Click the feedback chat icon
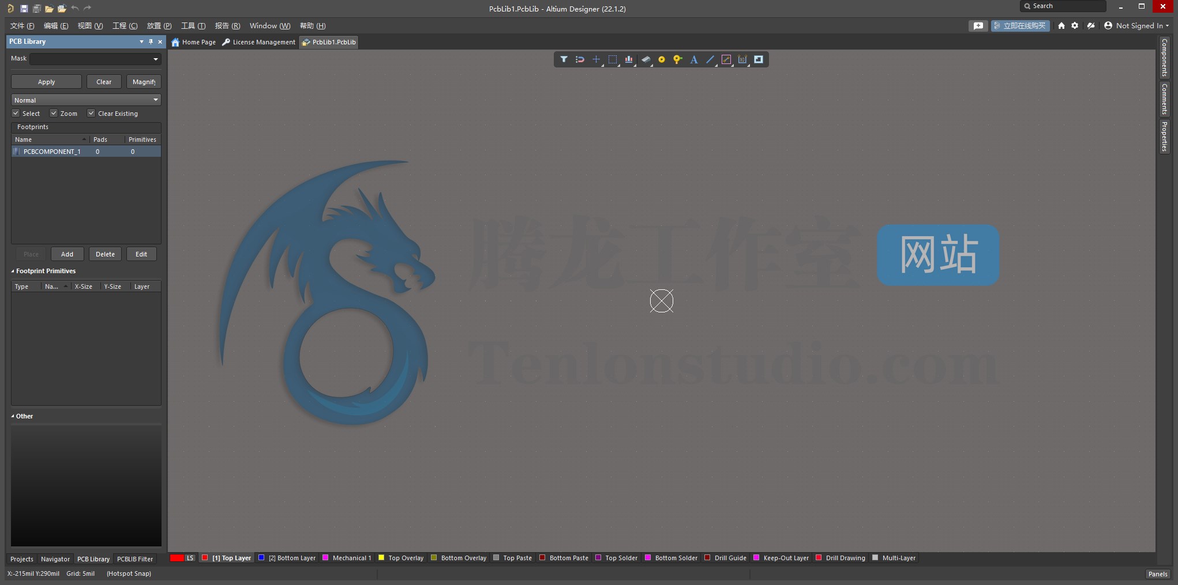Image resolution: width=1178 pixels, height=585 pixels. (x=978, y=25)
